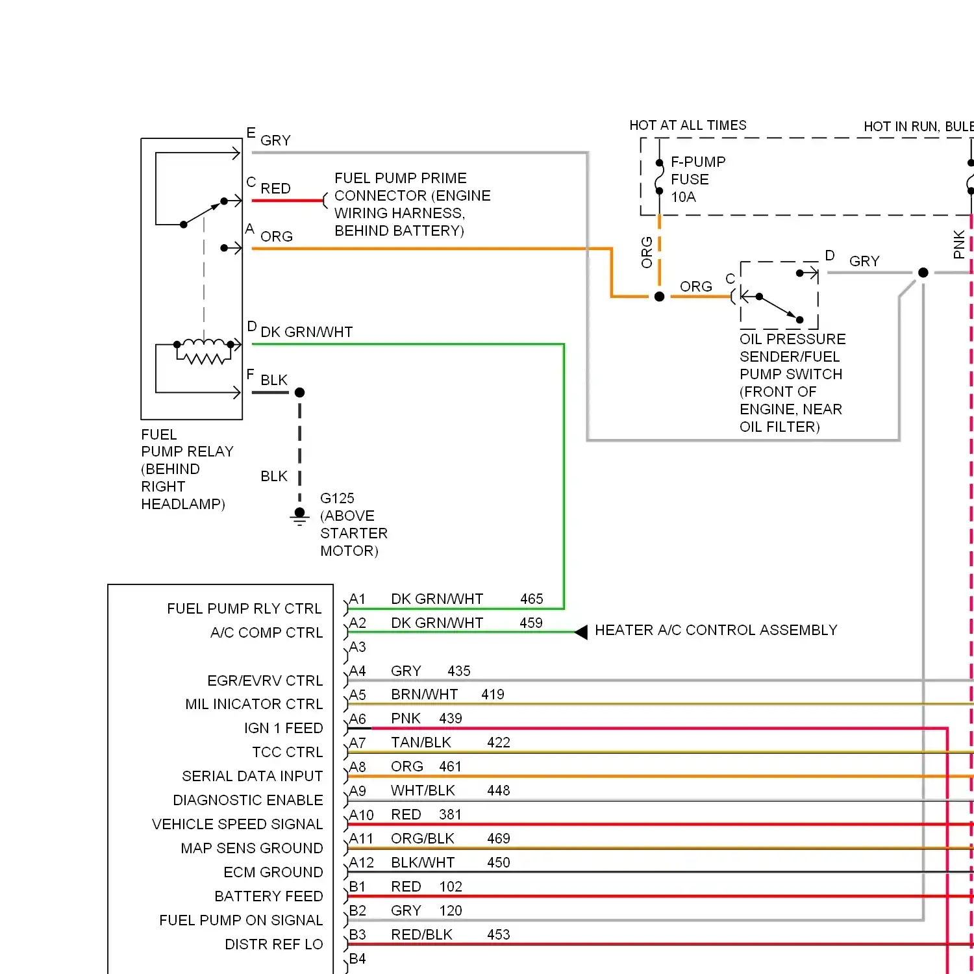Click the EGR/EVRV CTRL label
Screen dimensions: 974x974
(265, 681)
